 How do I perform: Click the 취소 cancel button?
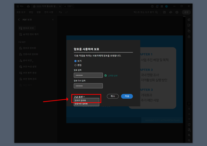[x=113, y=96]
